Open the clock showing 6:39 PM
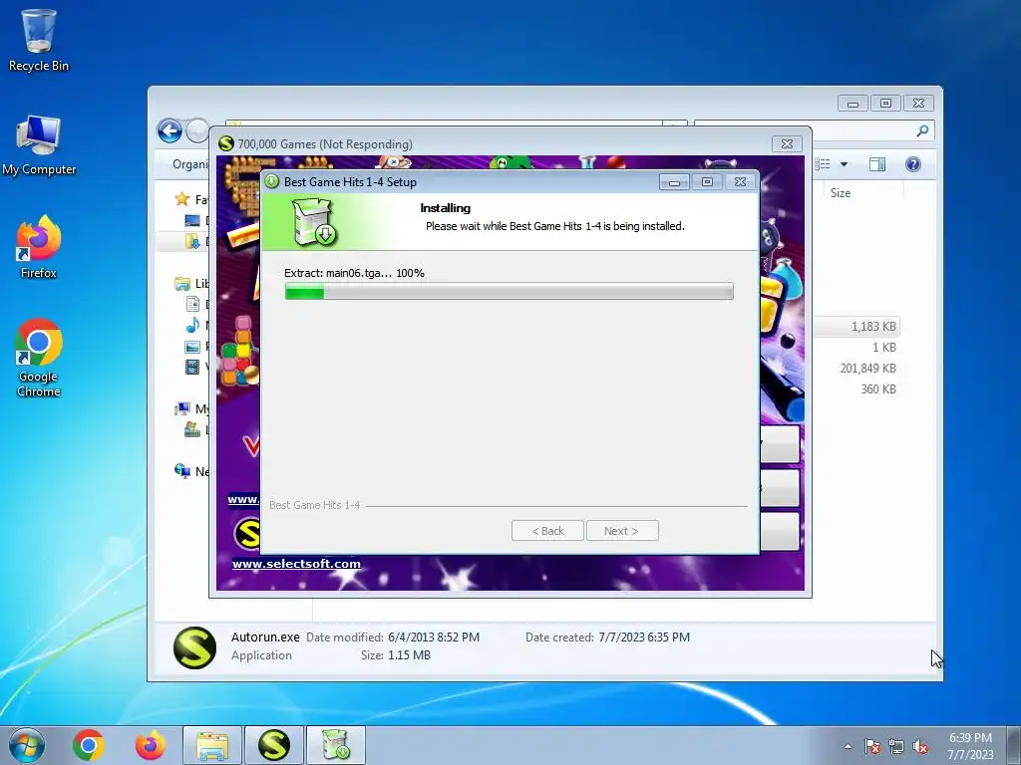This screenshot has width=1021, height=765. coord(970,745)
